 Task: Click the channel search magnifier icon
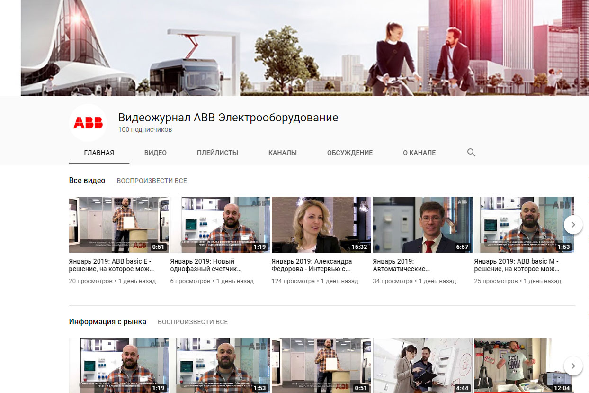[471, 153]
